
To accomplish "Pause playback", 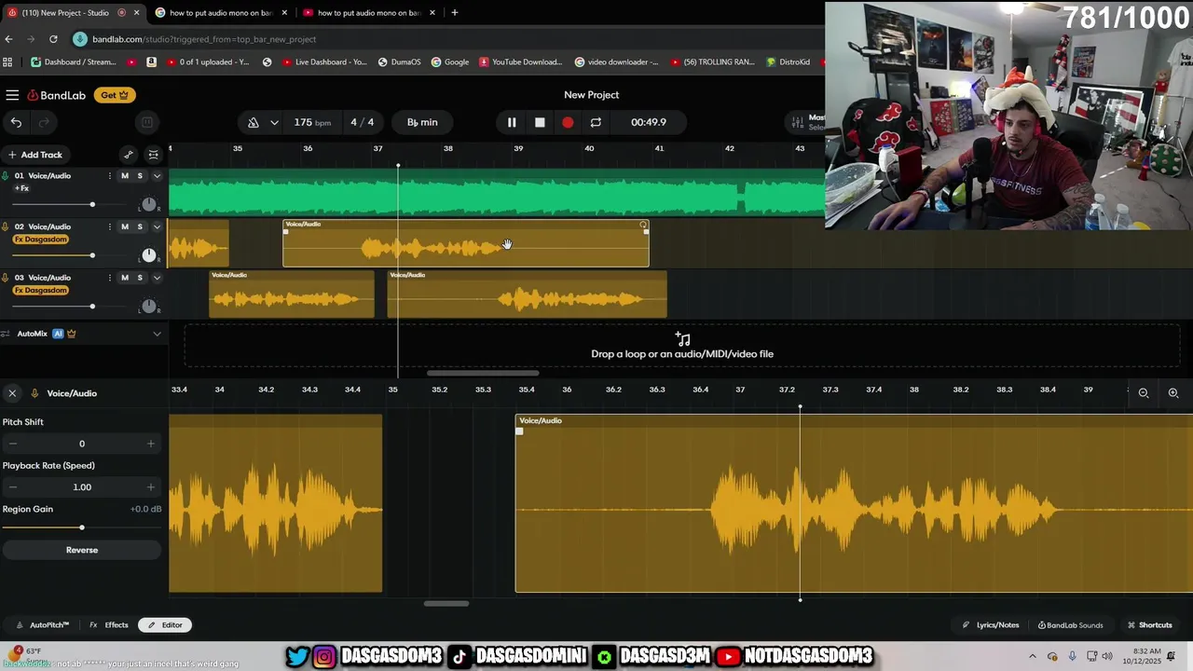I will [512, 122].
